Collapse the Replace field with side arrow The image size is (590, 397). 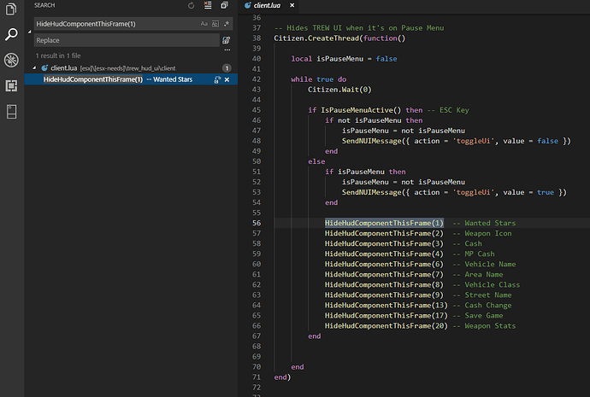pos(29,32)
